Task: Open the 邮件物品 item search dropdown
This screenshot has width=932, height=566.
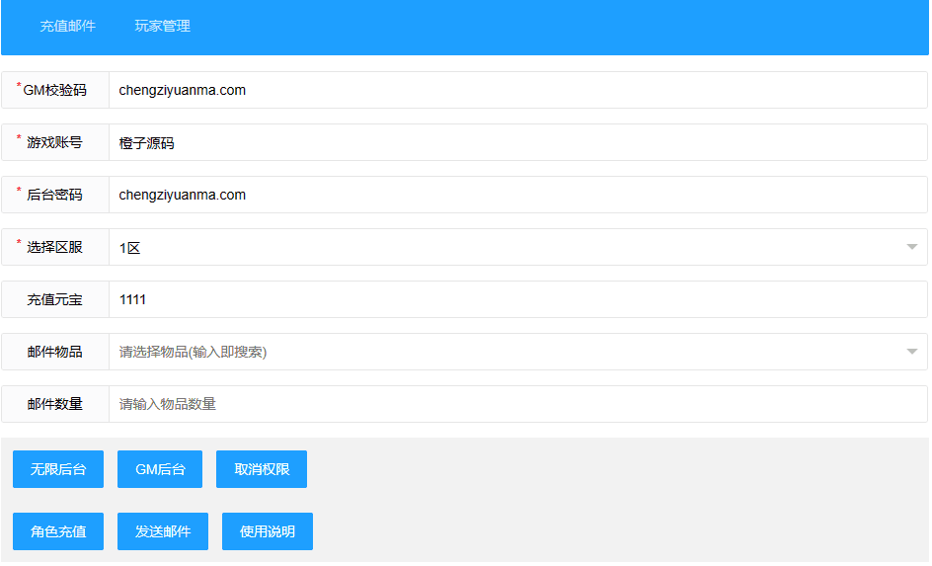Action: [504, 352]
